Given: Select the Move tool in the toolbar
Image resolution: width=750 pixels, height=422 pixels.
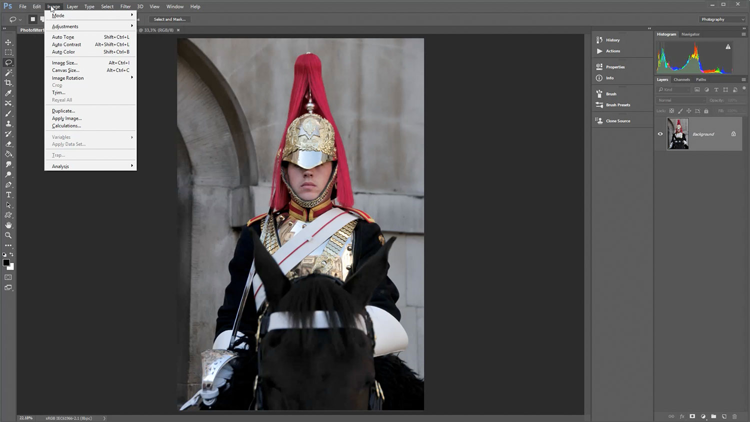Looking at the screenshot, I should pyautogui.click(x=8, y=42).
